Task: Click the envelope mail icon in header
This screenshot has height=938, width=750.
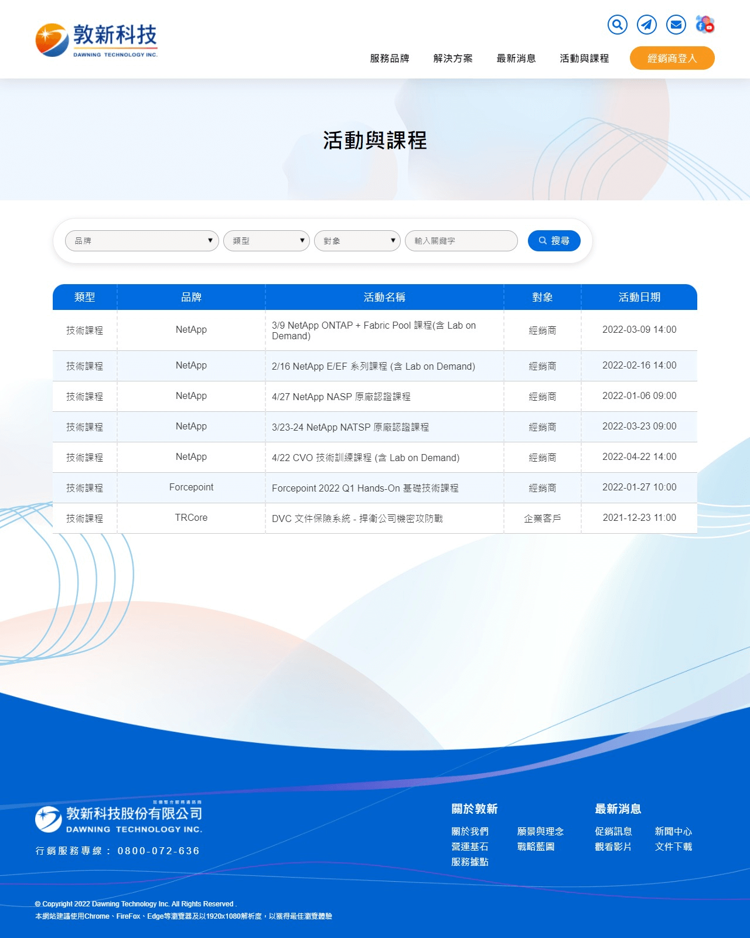Action: [676, 25]
